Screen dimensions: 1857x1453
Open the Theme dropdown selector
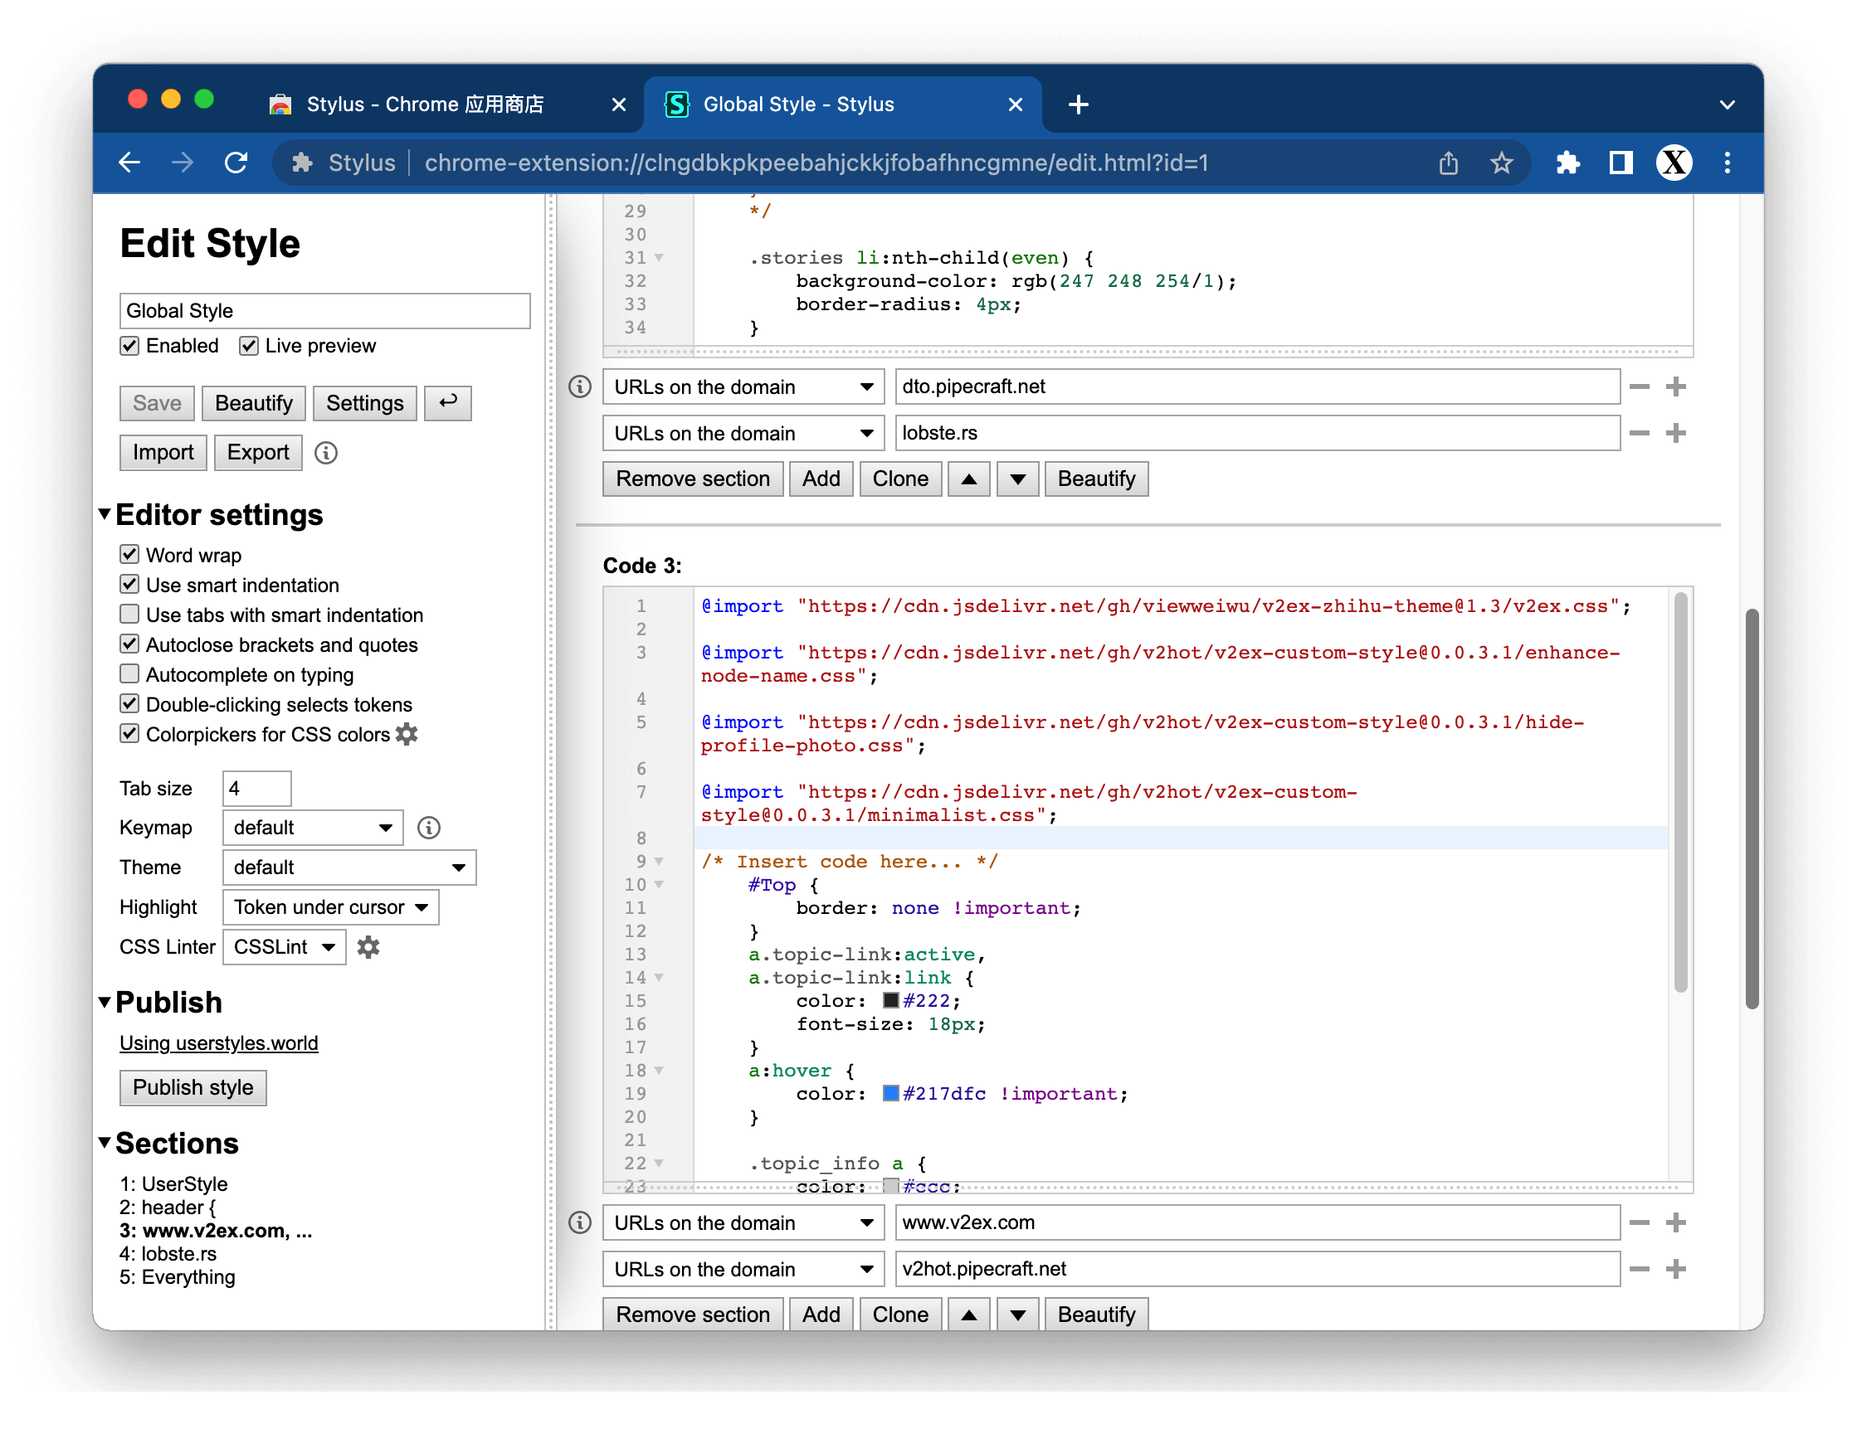tap(348, 867)
